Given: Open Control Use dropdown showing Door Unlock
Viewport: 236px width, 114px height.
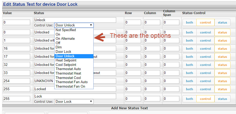Looking at the screenshot, I should coord(74,25).
